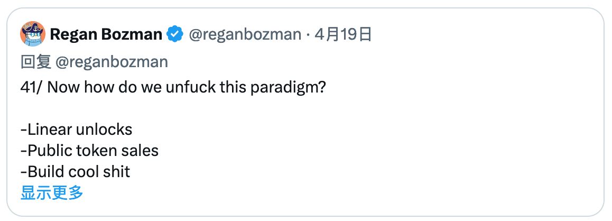Screen dimensions: 612x221
Task: Click the 回复 label text
Action: click(35, 62)
